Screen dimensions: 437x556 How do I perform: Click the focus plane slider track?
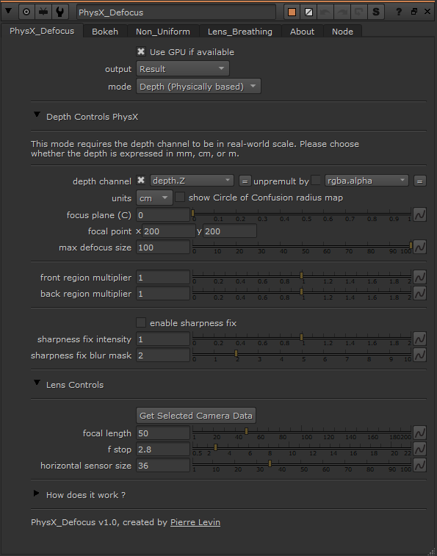coord(302,214)
